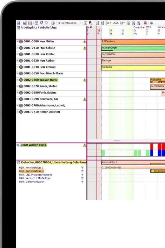Image resolution: width=165 pixels, height=248 pixels.
Task: Click the second sort-rows icon before the date field
Action: 102,23
